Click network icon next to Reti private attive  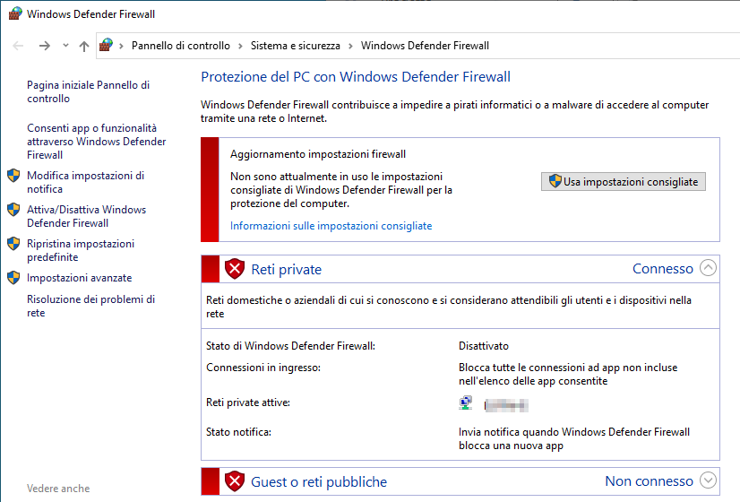[x=466, y=402]
